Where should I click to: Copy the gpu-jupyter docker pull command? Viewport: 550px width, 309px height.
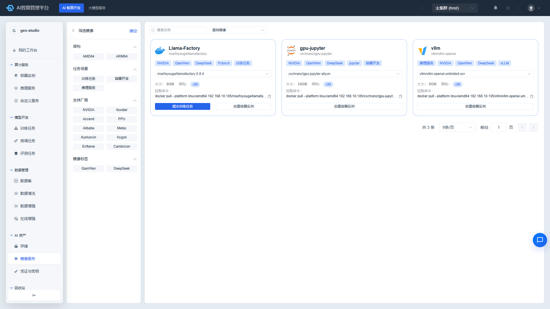(x=400, y=96)
